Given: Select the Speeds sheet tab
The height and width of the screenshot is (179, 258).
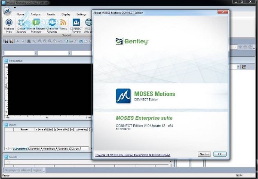Looking at the screenshot, I should [x=35, y=149].
